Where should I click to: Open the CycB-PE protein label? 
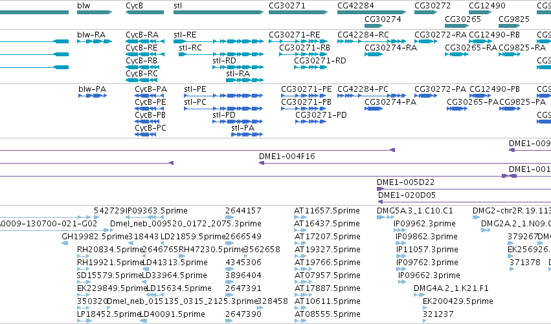point(150,102)
